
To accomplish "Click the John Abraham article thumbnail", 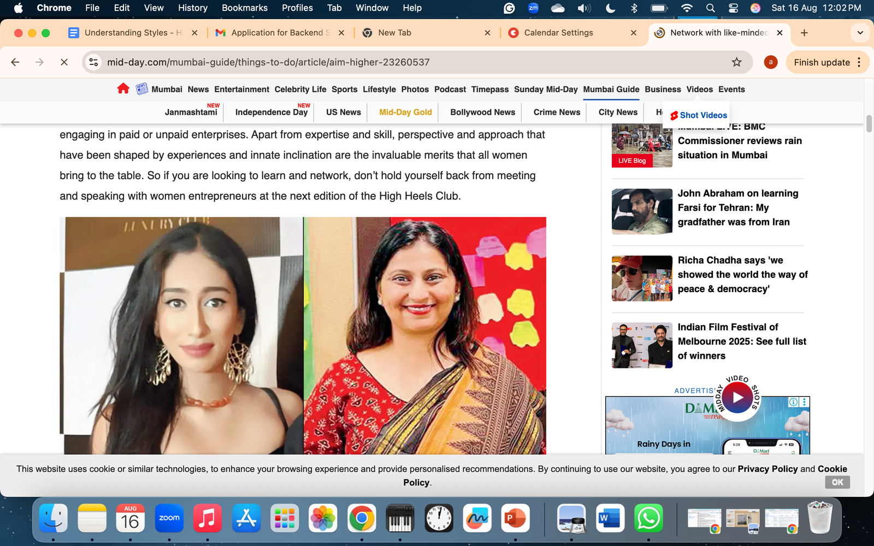I will tap(642, 211).
